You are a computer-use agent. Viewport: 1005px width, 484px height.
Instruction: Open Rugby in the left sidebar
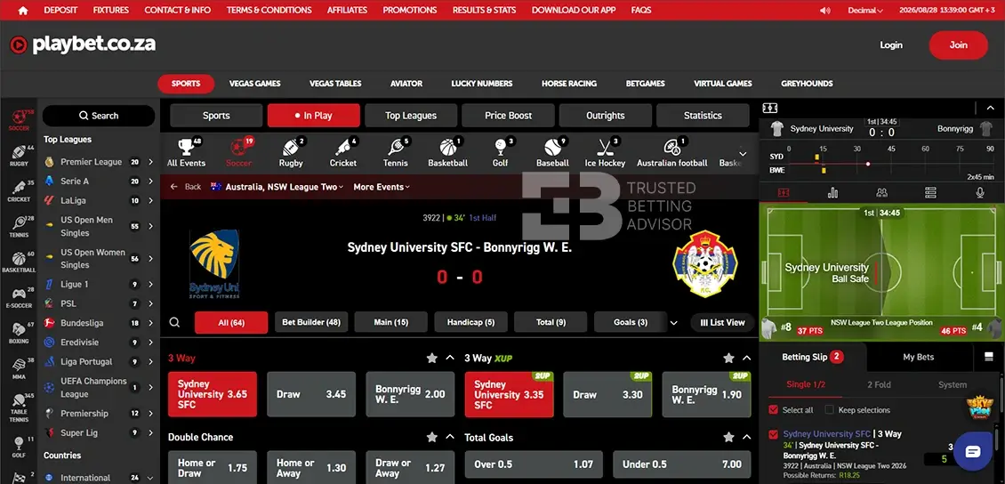point(20,156)
